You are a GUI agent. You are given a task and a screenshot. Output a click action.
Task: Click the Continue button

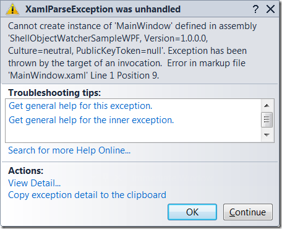[x=248, y=212]
